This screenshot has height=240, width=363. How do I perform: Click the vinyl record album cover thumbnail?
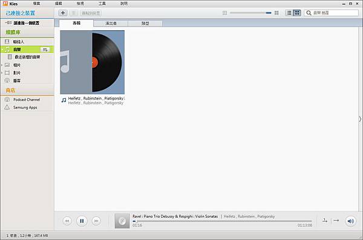(93, 62)
